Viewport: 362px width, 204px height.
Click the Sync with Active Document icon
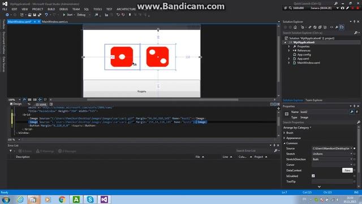click(310, 27)
